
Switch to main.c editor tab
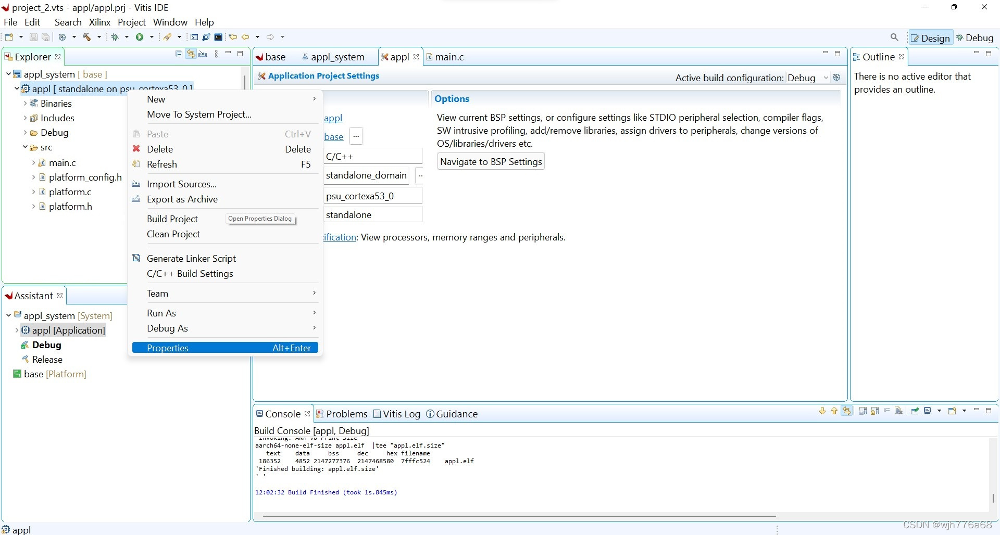click(444, 57)
